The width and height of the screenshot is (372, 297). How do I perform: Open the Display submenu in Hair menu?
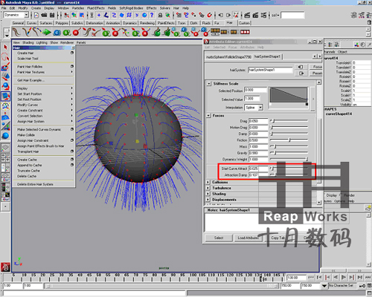(44, 88)
